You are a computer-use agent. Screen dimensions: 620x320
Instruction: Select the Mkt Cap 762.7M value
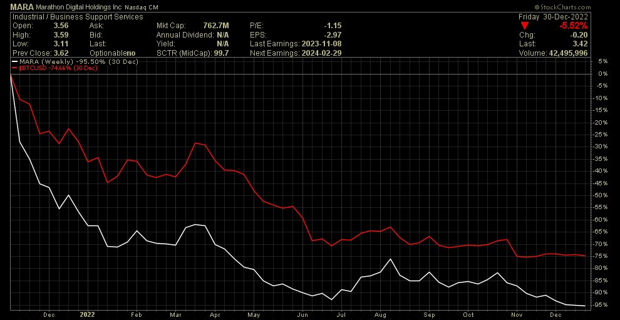tap(215, 26)
